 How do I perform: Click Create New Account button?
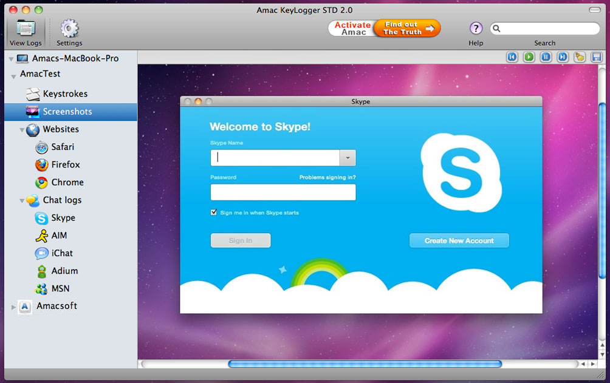[x=459, y=240]
